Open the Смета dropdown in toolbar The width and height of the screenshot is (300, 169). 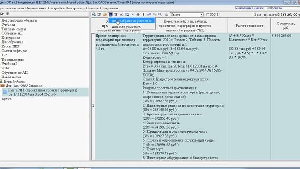point(202,15)
